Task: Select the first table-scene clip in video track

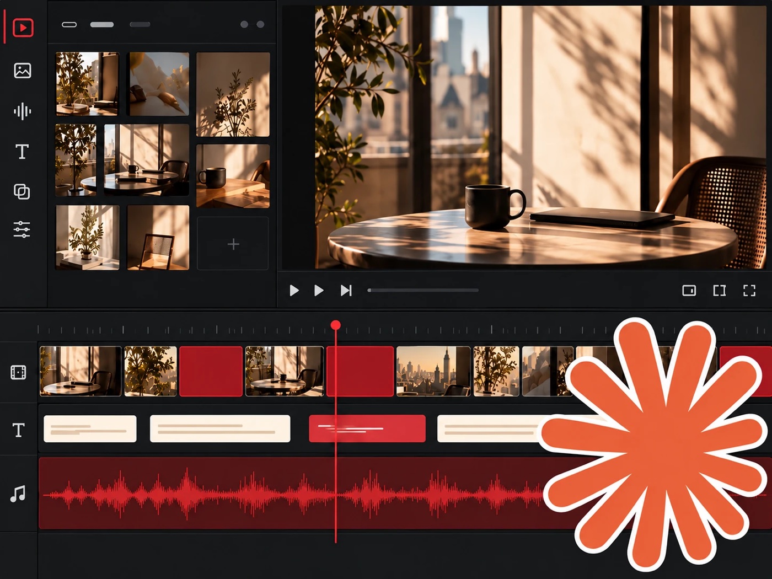Action: click(81, 371)
